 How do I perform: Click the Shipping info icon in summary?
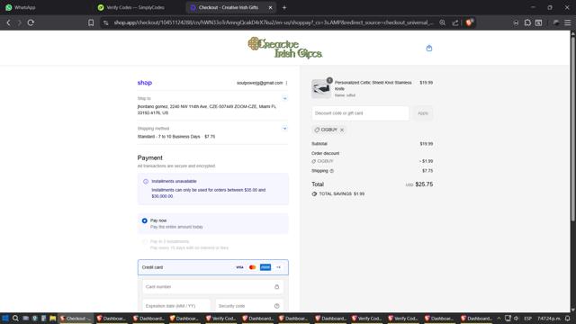(332, 171)
